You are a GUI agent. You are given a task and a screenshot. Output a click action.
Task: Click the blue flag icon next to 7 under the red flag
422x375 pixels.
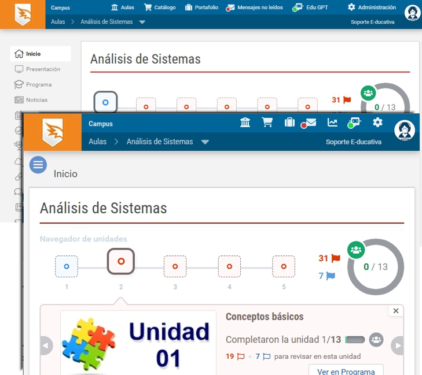pos(331,276)
